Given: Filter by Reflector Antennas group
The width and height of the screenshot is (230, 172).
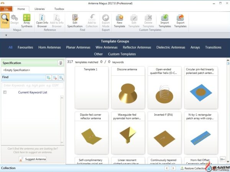Looking at the screenshot, I should tap(137, 47).
